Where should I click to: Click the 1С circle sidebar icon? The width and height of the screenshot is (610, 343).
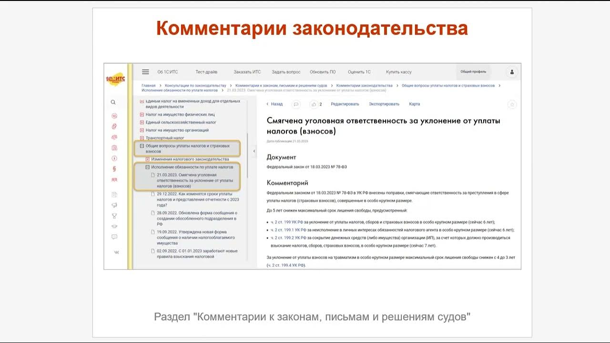pos(114,116)
